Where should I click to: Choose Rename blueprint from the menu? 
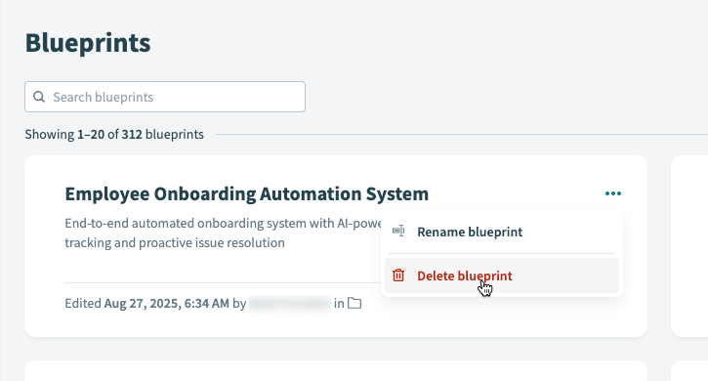tap(502, 232)
